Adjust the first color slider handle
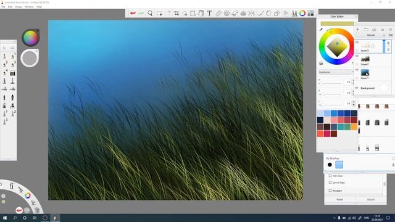 tap(320, 83)
